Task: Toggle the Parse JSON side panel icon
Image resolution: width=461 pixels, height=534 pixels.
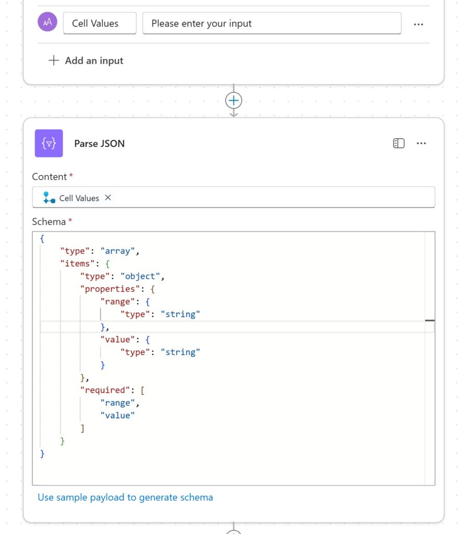Action: (398, 143)
